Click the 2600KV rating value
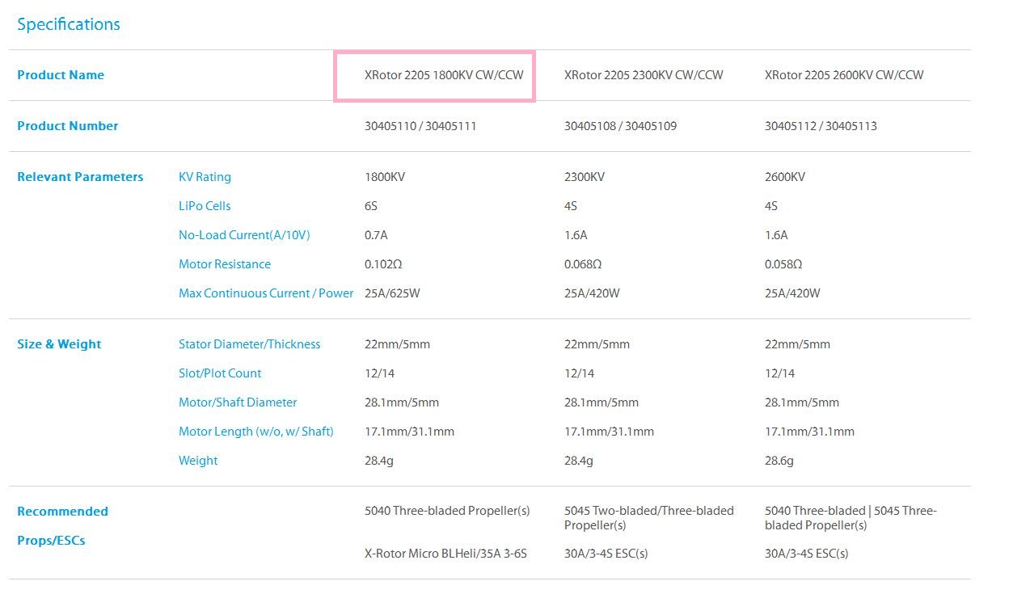Screen dimensions: 1013x594 (x=785, y=177)
